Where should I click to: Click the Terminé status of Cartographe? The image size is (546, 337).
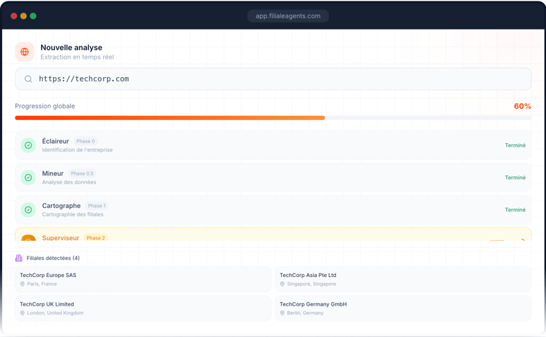515,210
